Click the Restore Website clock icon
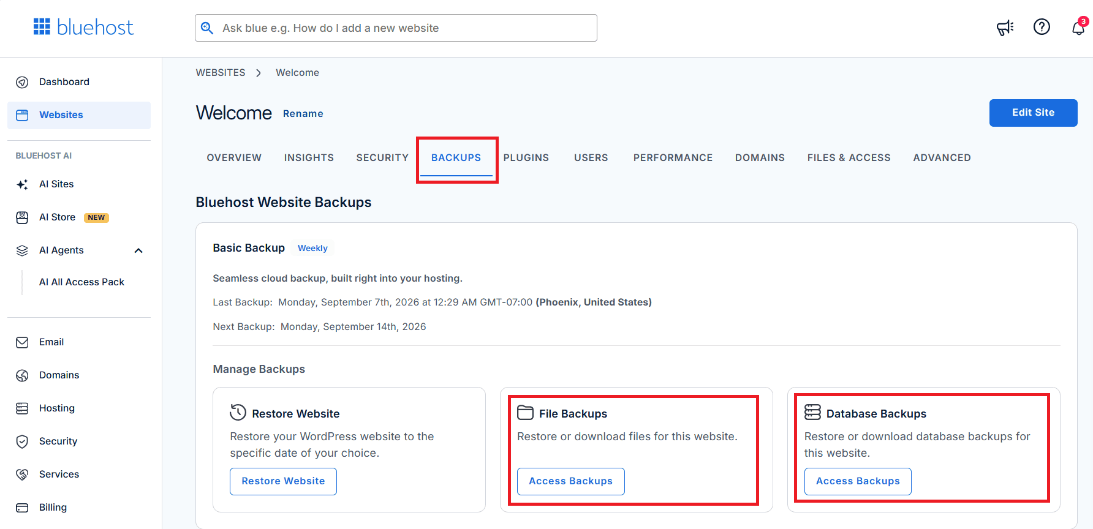 click(238, 413)
